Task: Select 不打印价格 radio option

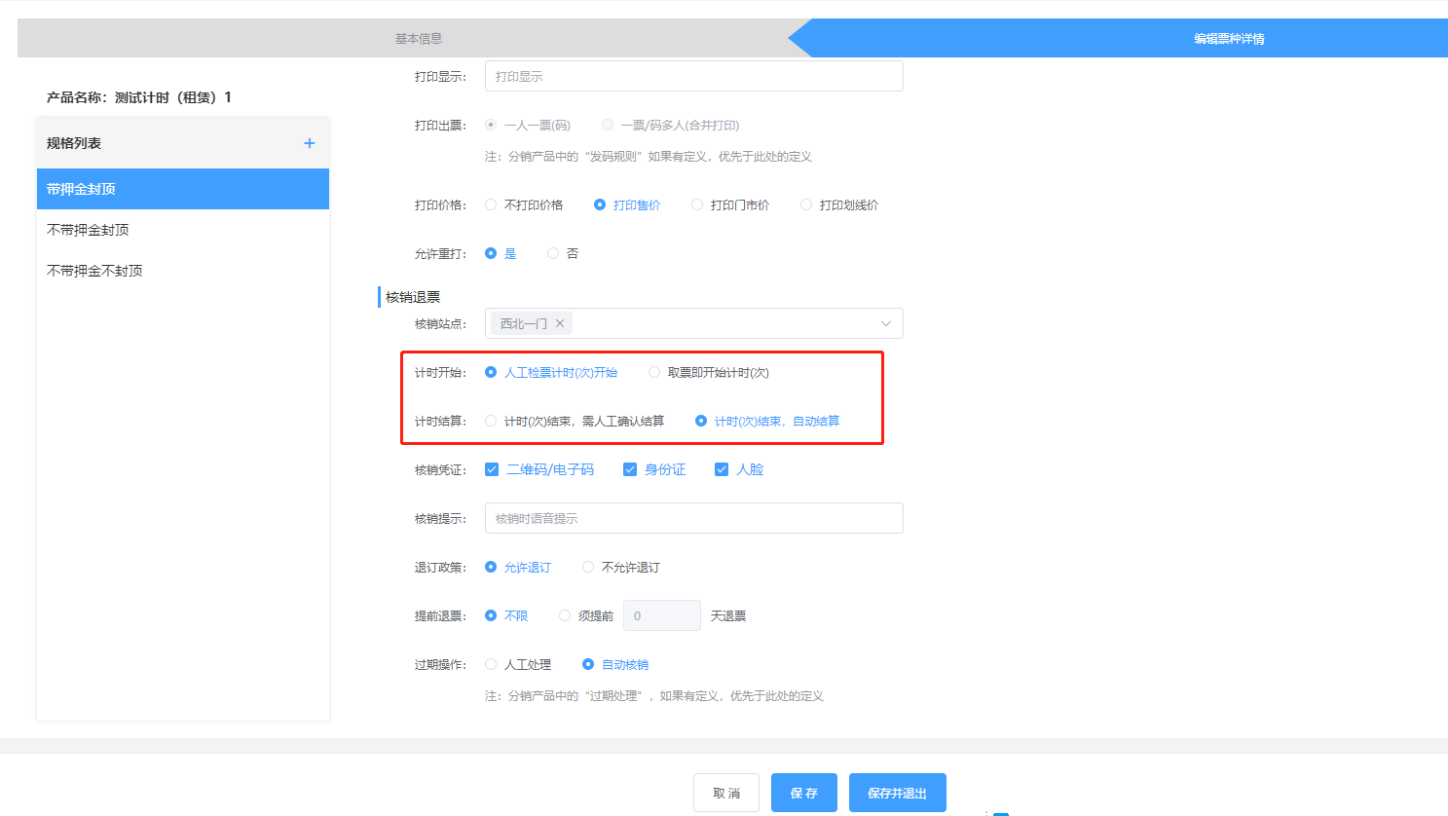Action: pyautogui.click(x=491, y=204)
